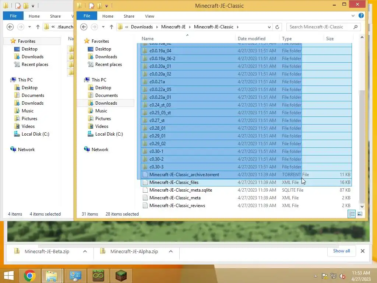Open Share tab in Minecraft-JE-Classic window
Screen dimensions: 377x283
[129, 16]
